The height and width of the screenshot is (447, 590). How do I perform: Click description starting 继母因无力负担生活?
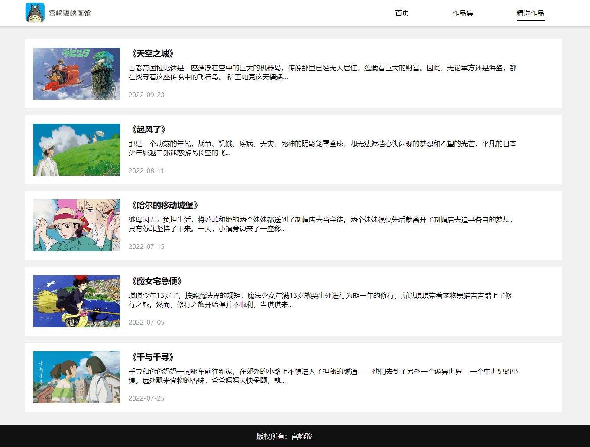[321, 224]
